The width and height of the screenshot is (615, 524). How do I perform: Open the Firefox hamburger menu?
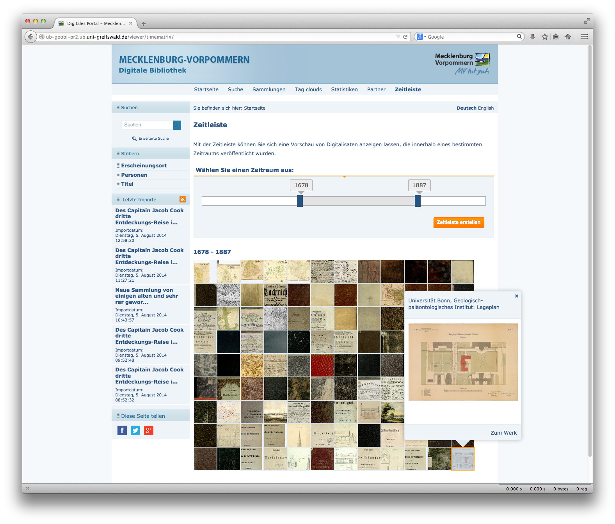tap(584, 37)
